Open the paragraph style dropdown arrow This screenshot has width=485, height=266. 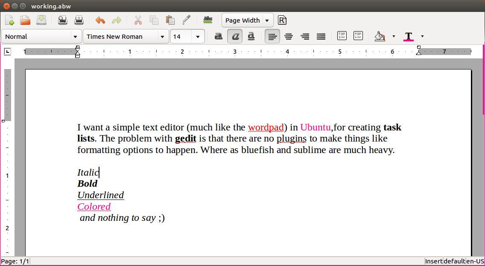[75, 37]
